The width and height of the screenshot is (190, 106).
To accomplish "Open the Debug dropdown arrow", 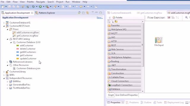I will coord(37,7).
